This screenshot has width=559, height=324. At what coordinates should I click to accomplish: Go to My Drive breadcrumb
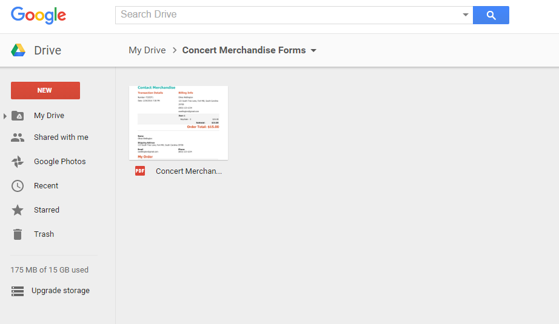tap(147, 50)
